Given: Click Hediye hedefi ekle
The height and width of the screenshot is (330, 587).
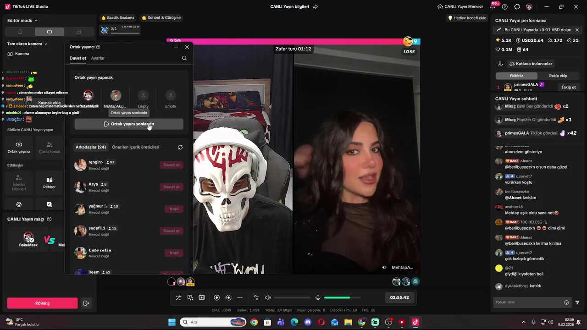Looking at the screenshot, I should (x=467, y=18).
